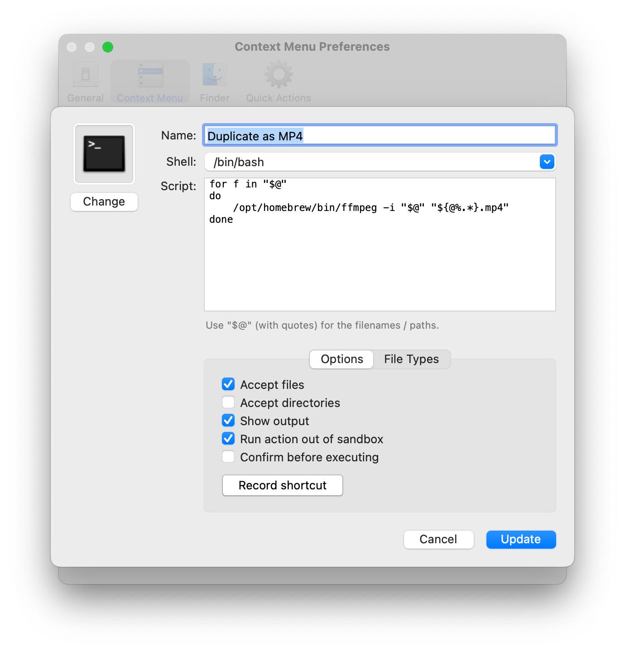Click the terminal script icon thumbnail
This screenshot has width=625, height=651.
(x=104, y=154)
